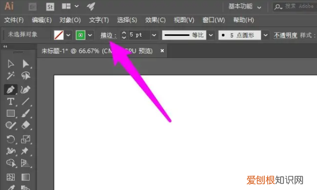
Task: Click the 未选择对象 status label
Action: 23,34
